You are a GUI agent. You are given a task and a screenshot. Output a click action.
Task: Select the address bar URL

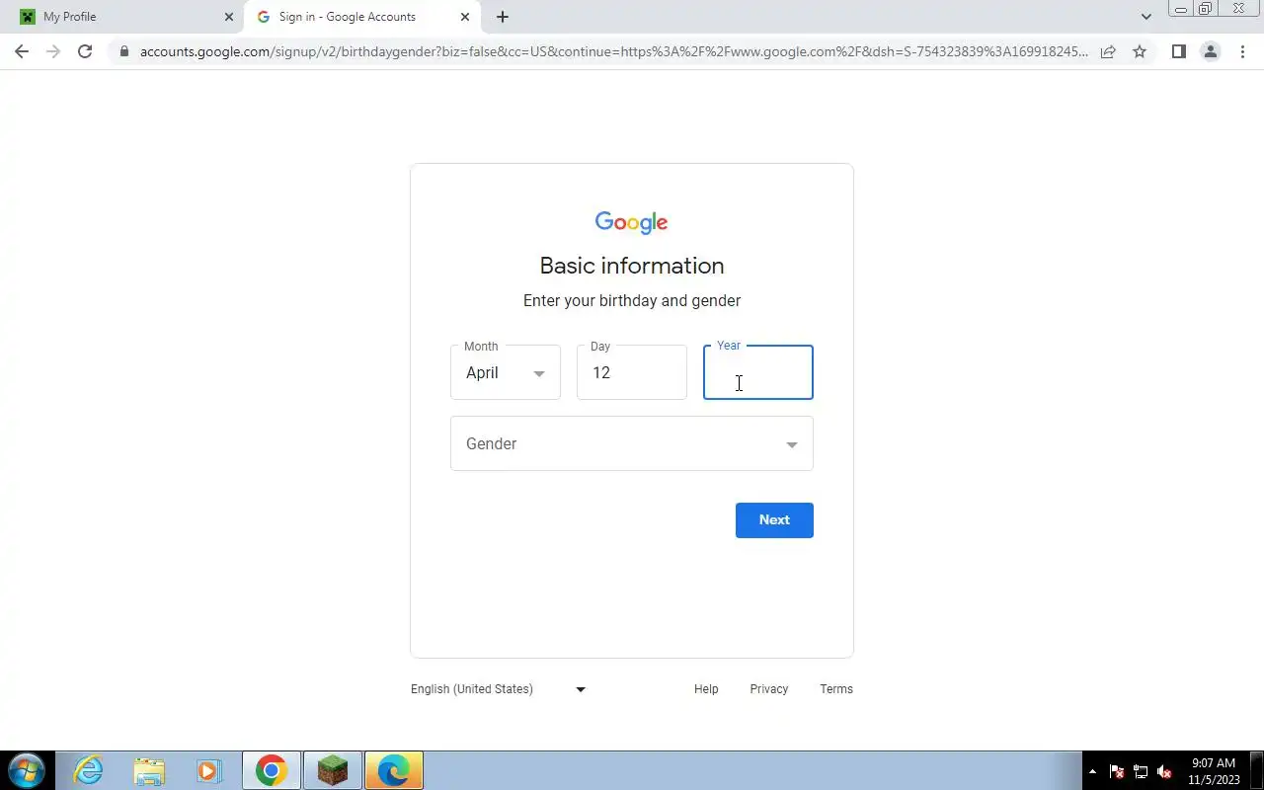[x=614, y=51]
